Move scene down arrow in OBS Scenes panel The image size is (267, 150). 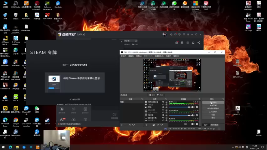click(x=133, y=125)
